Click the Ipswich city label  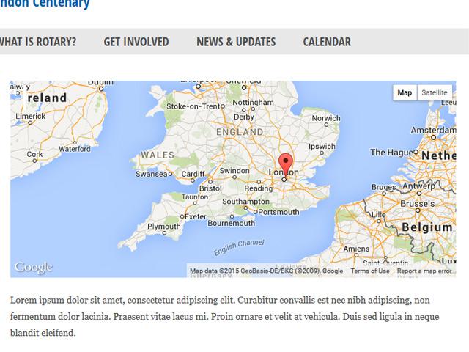pos(322,147)
